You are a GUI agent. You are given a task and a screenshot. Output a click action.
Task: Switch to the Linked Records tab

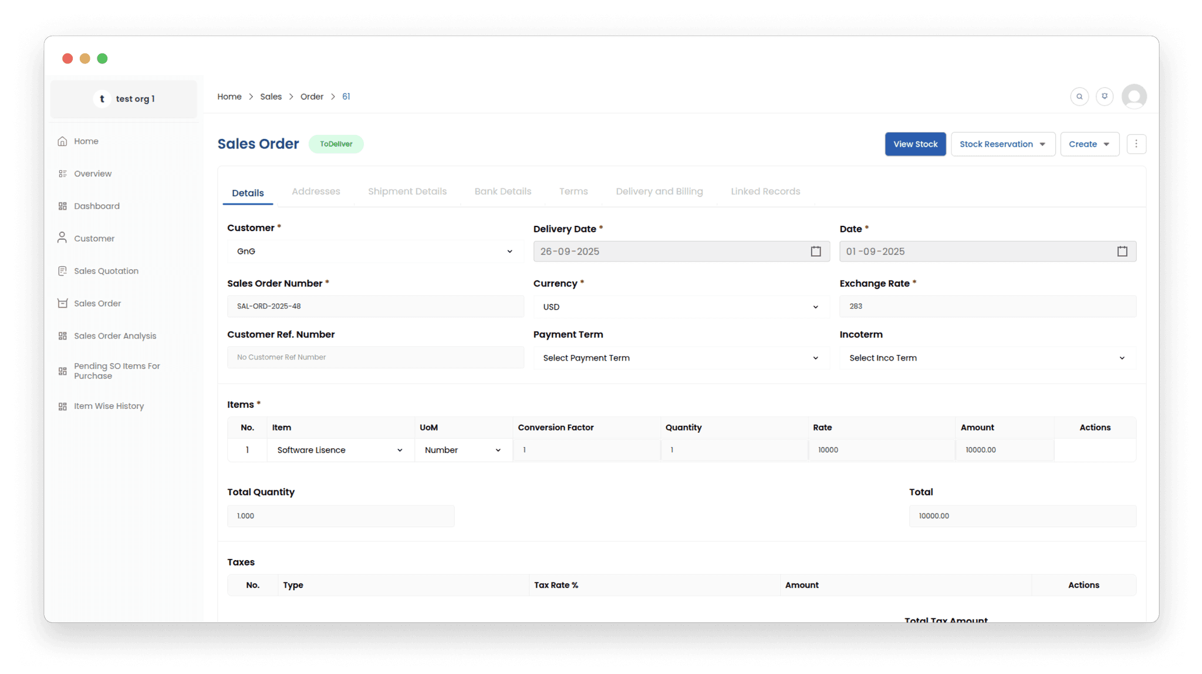click(x=765, y=191)
